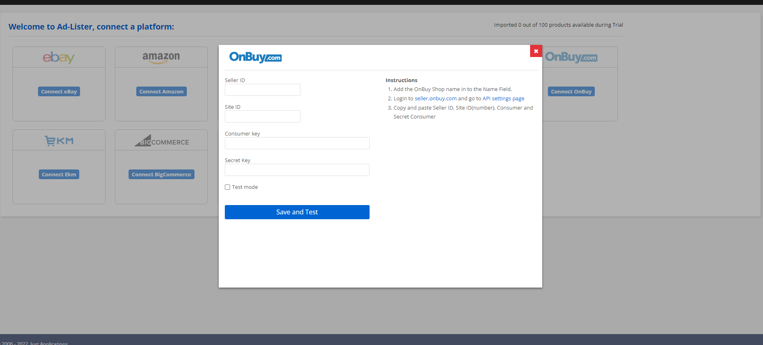
Task: Focus the Consumer key field
Action: tap(297, 143)
